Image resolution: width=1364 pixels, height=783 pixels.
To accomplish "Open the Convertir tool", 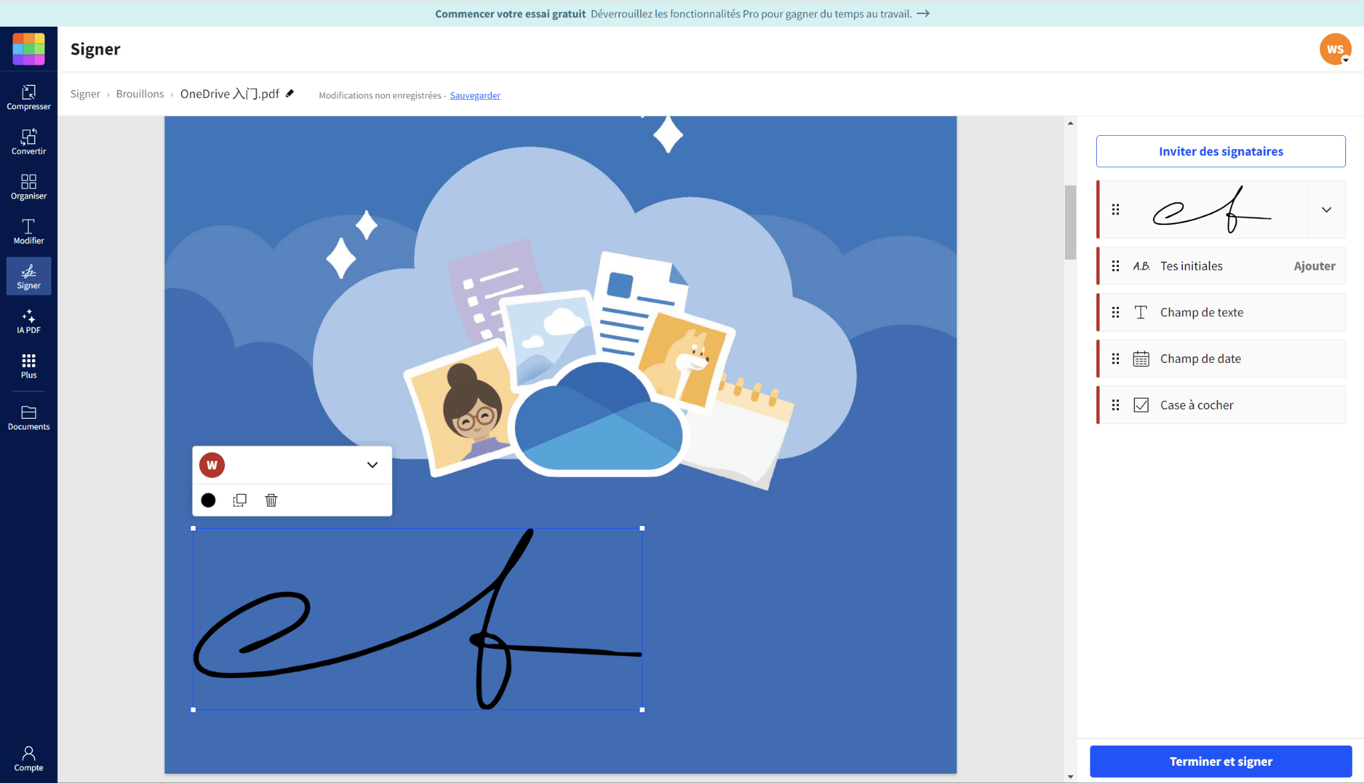I will click(x=29, y=140).
